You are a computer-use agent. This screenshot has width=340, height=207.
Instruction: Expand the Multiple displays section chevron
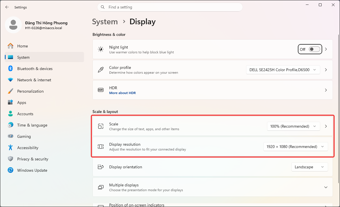[326, 187]
